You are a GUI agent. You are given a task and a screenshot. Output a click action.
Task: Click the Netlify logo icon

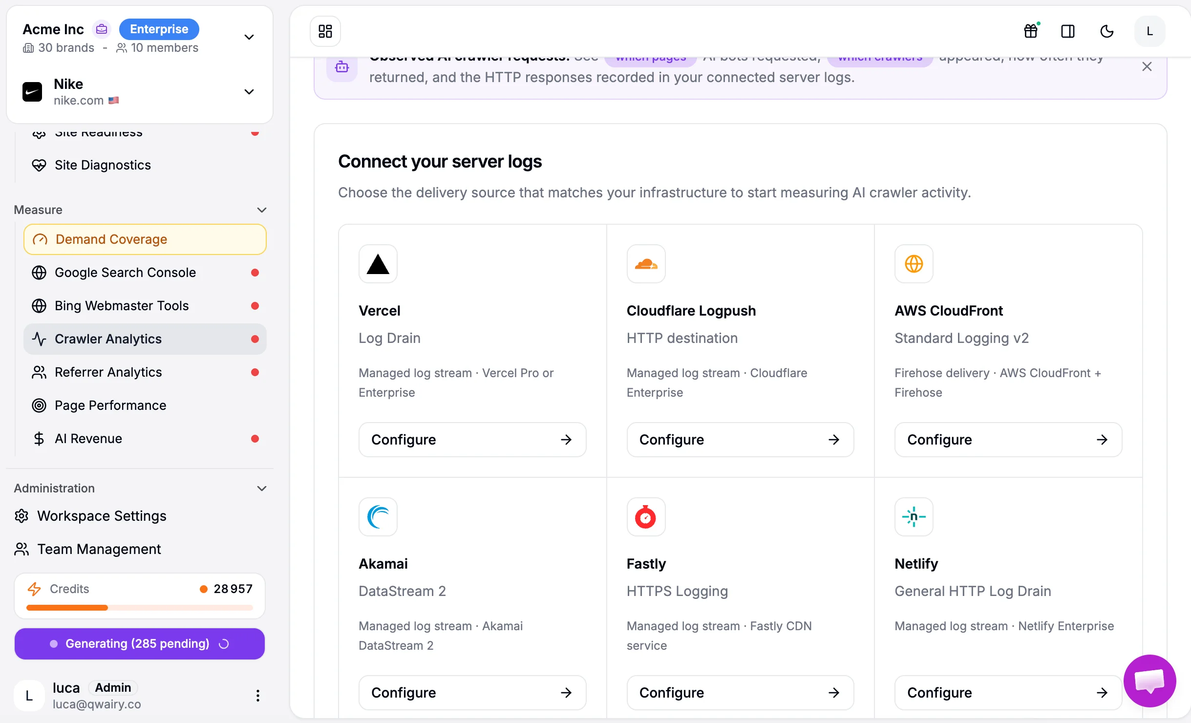point(914,517)
